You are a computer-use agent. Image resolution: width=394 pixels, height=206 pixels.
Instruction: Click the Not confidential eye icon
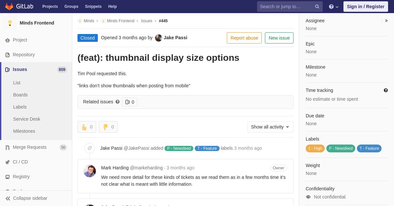308,197
